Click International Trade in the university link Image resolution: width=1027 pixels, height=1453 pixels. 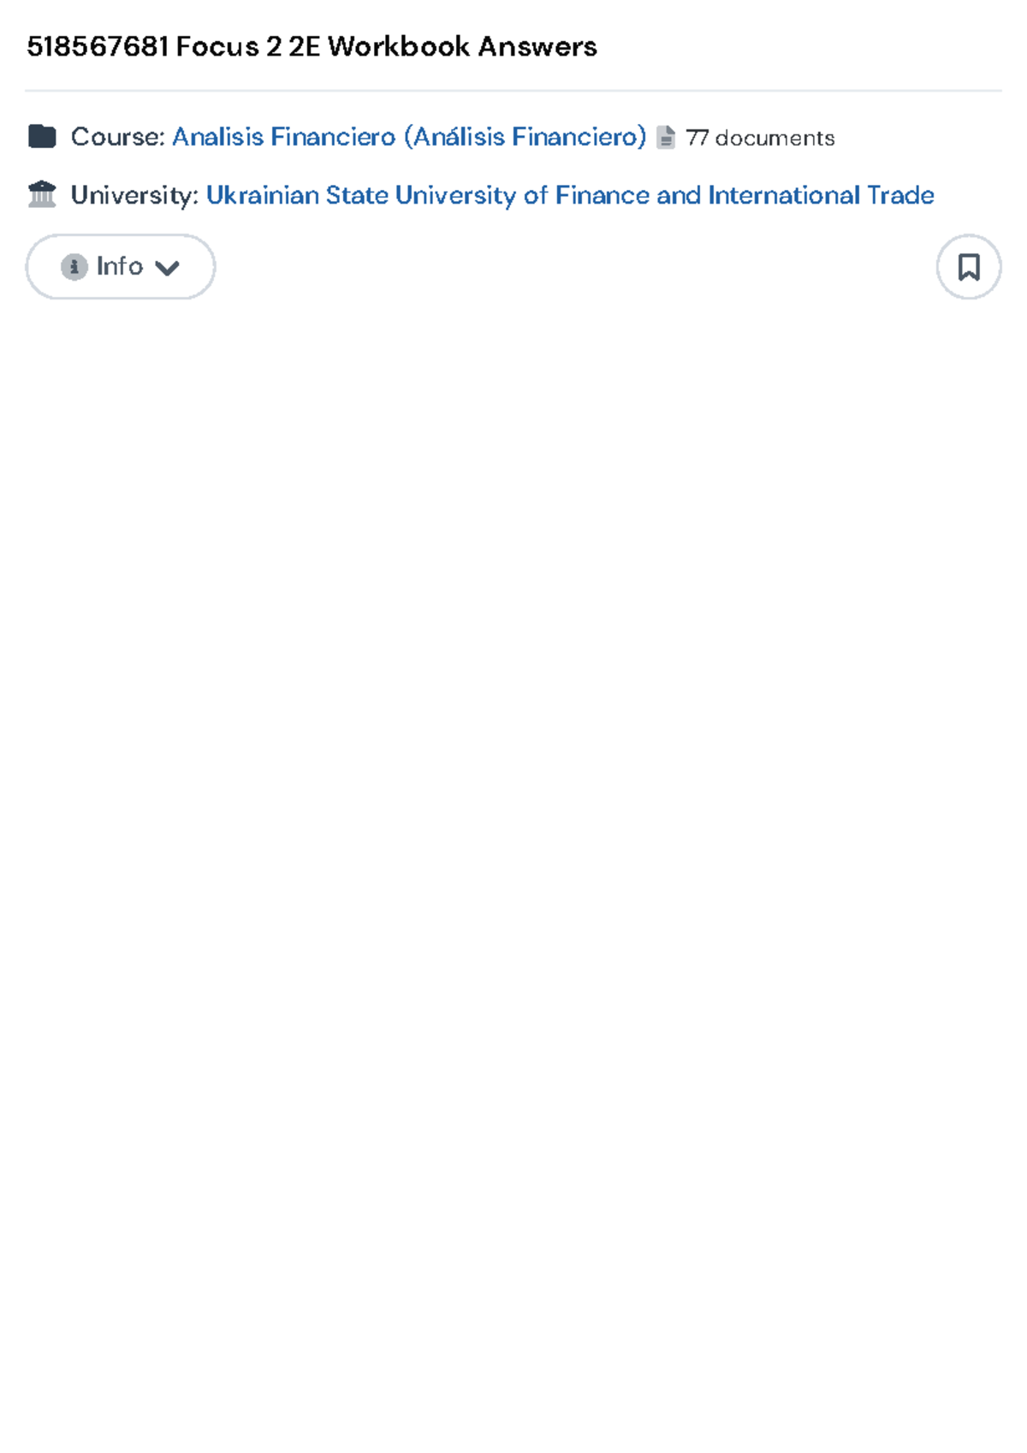pyautogui.click(x=821, y=195)
